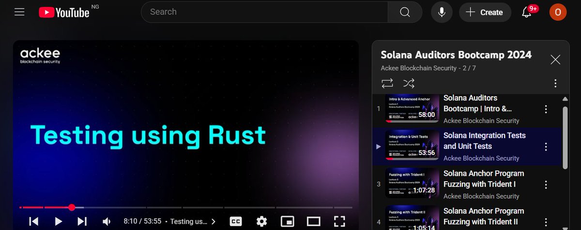Viewport: 581px width, 230px height.
Task: Open account avatar menu
Action: coord(558,13)
